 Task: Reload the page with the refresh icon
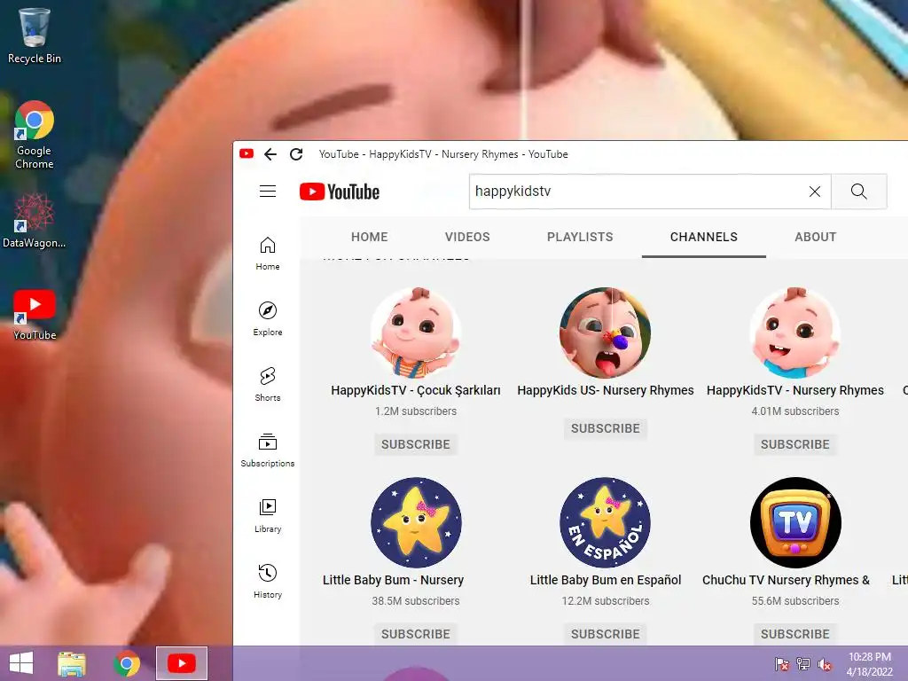pyautogui.click(x=296, y=154)
